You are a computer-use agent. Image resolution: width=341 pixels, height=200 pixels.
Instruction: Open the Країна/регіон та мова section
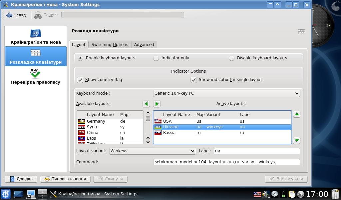click(36, 37)
